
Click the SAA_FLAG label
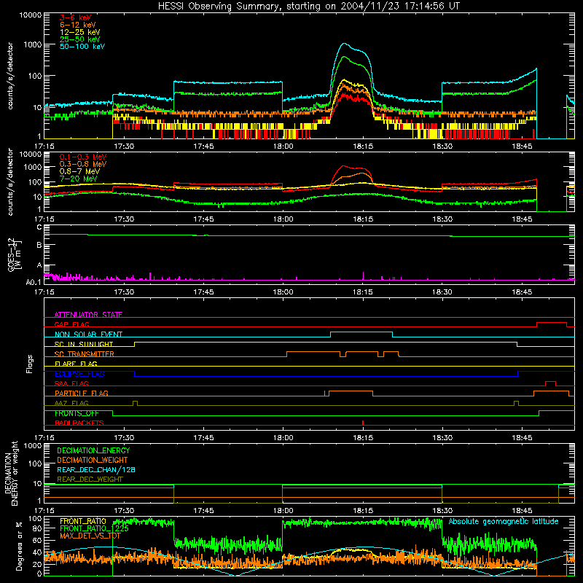coord(71,383)
